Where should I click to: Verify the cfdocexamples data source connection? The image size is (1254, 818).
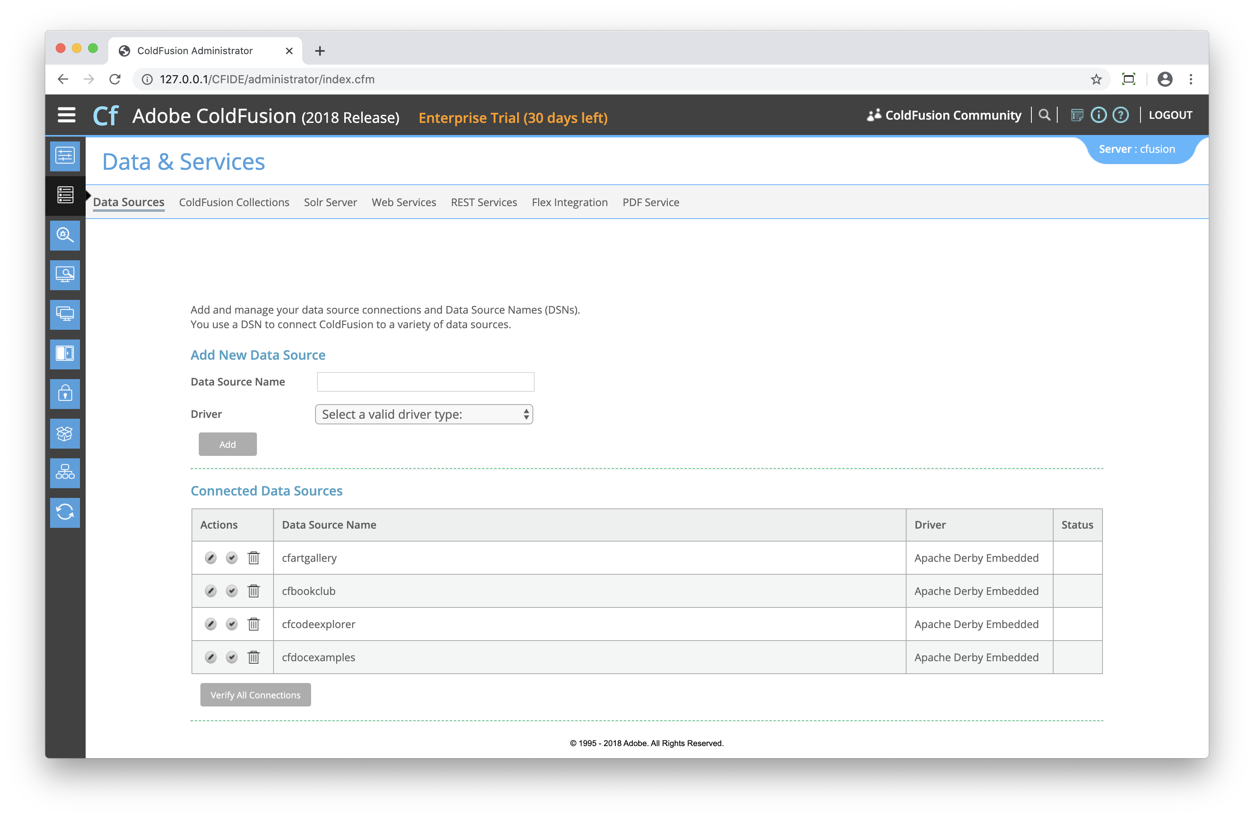click(232, 657)
